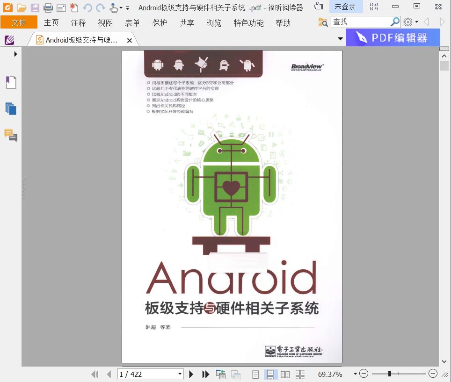This screenshot has height=382, width=451.
Task: Close the Android板级支持 document tab
Action: (x=130, y=41)
